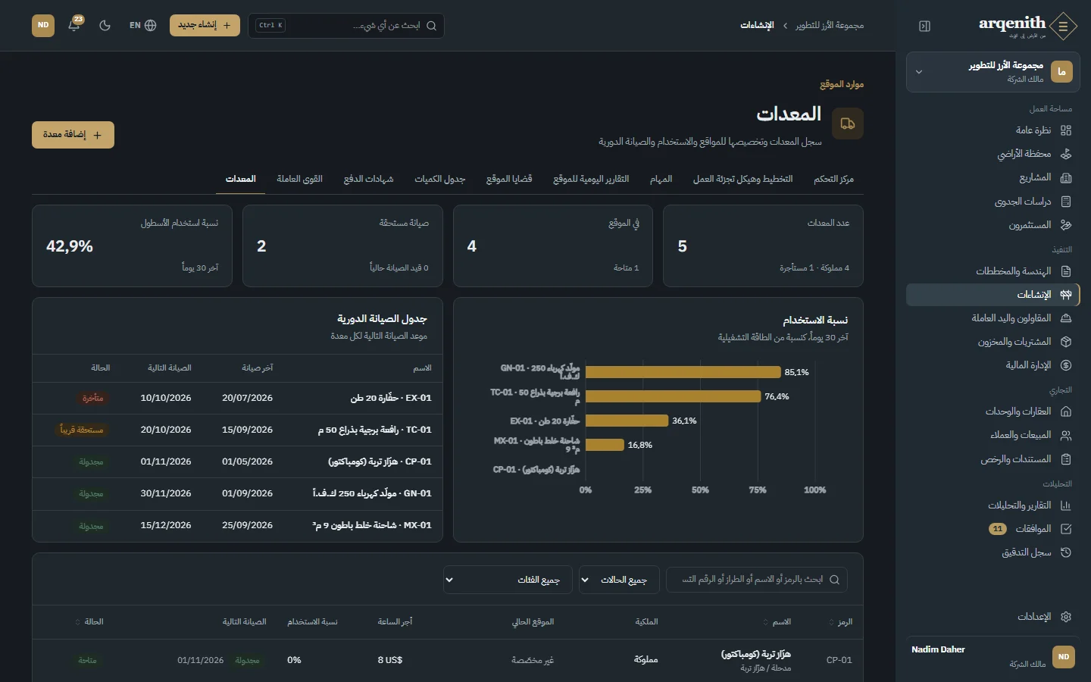Open دراسات الجدوى in the sidebar
Screen dimensions: 1091x682
(993, 202)
